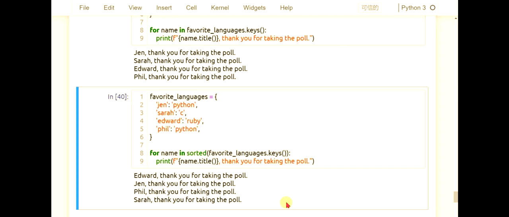
Task: Click the blue selected-cell bar on the left
Action: point(78,148)
